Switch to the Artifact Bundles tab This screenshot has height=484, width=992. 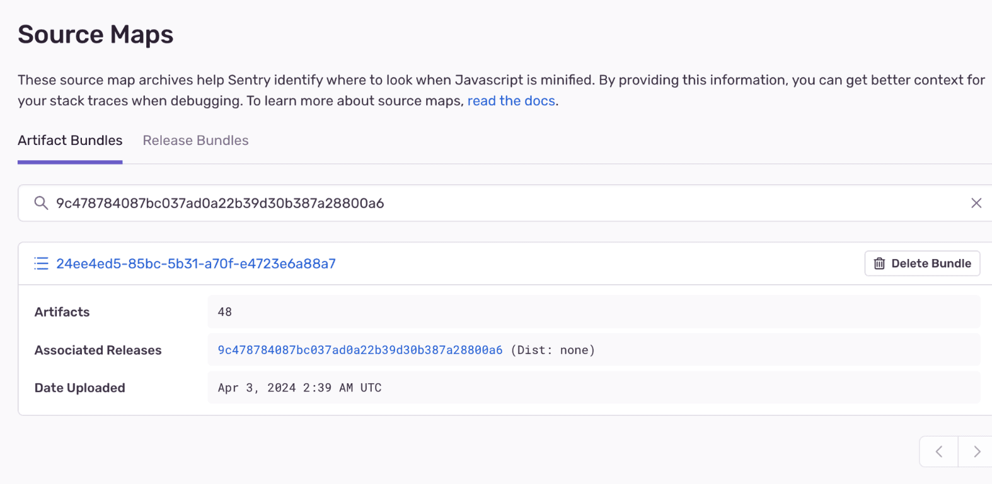[70, 141]
